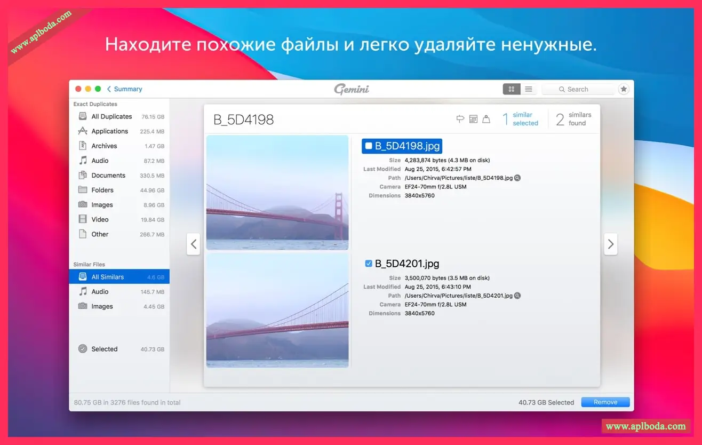Image resolution: width=702 pixels, height=445 pixels.
Task: Click path /Users/Chirva/Pictures/liste/B_5D4198.jpg
Action: click(x=458, y=178)
